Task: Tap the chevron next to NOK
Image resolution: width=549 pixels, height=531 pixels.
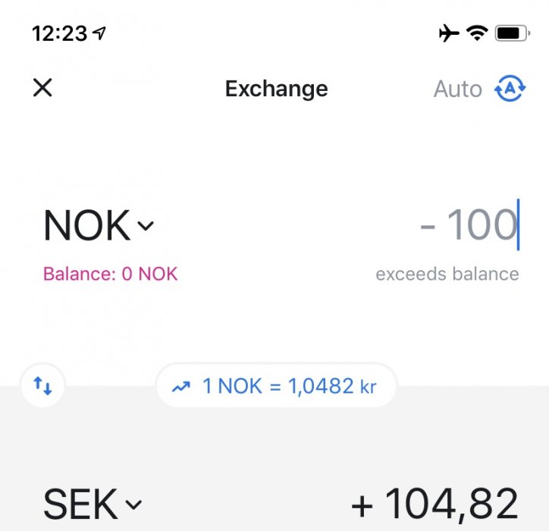Action: (146, 225)
